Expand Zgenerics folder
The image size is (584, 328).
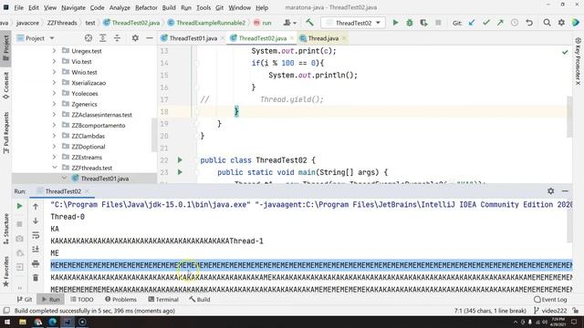(55, 104)
